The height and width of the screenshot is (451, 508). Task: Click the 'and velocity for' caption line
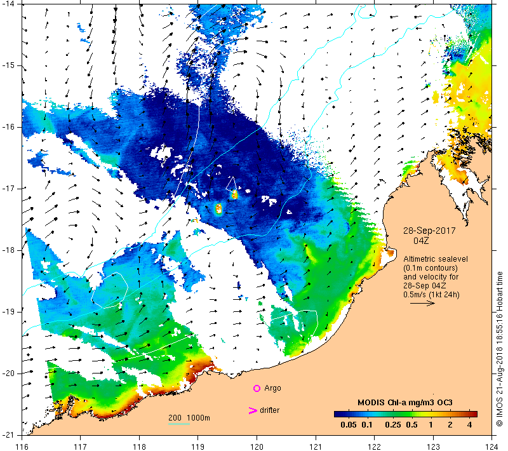point(431,277)
